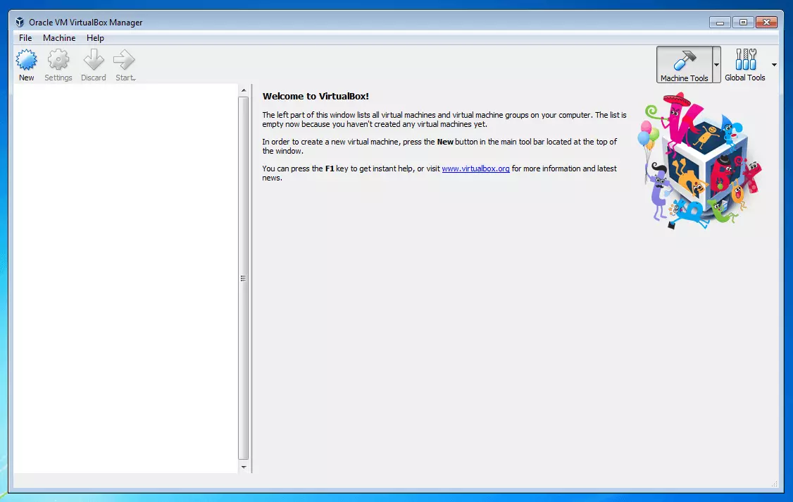Click the VM list vertical scrollbar track
The height and width of the screenshot is (502, 793).
click(244, 278)
